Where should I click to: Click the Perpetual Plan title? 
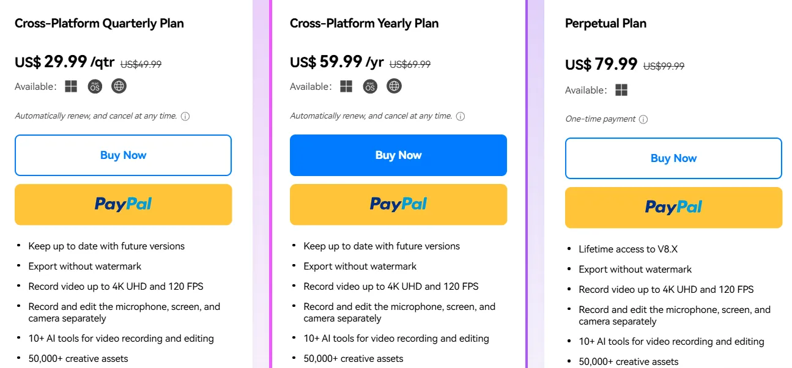(x=605, y=23)
